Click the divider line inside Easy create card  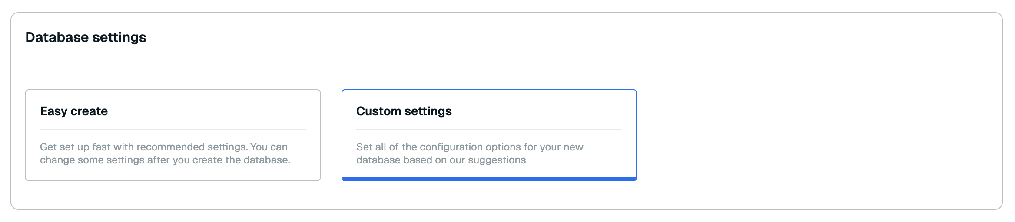point(172,130)
